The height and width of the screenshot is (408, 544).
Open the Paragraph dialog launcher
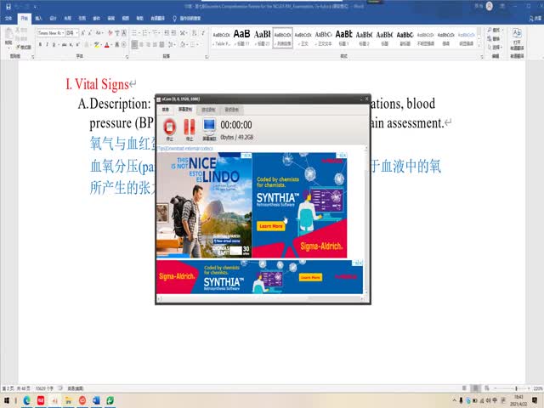tap(207, 56)
